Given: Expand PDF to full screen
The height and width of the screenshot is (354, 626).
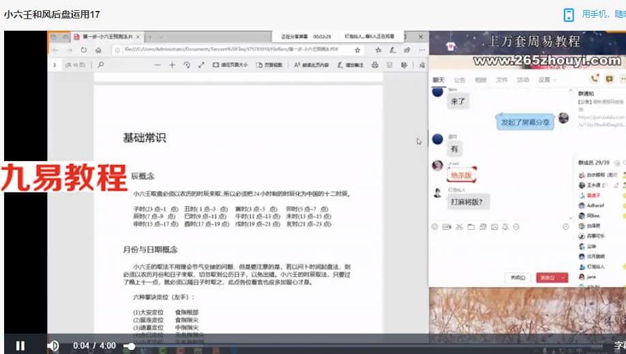Looking at the screenshot, I should pyautogui.click(x=201, y=65).
